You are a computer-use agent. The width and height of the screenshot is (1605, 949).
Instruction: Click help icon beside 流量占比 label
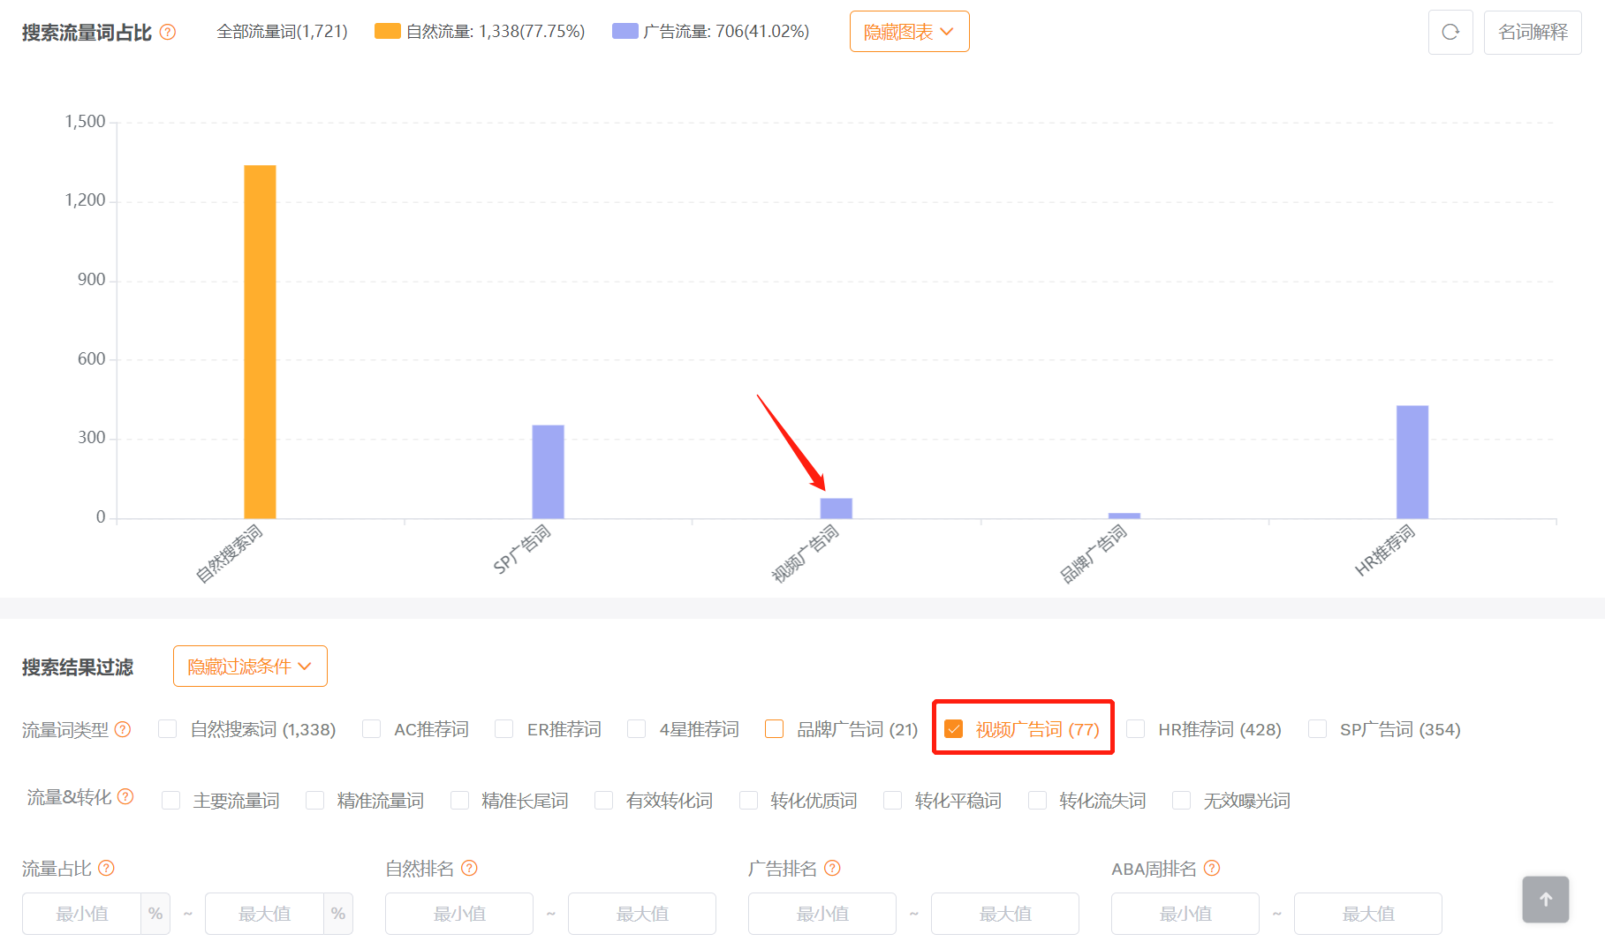tap(106, 868)
